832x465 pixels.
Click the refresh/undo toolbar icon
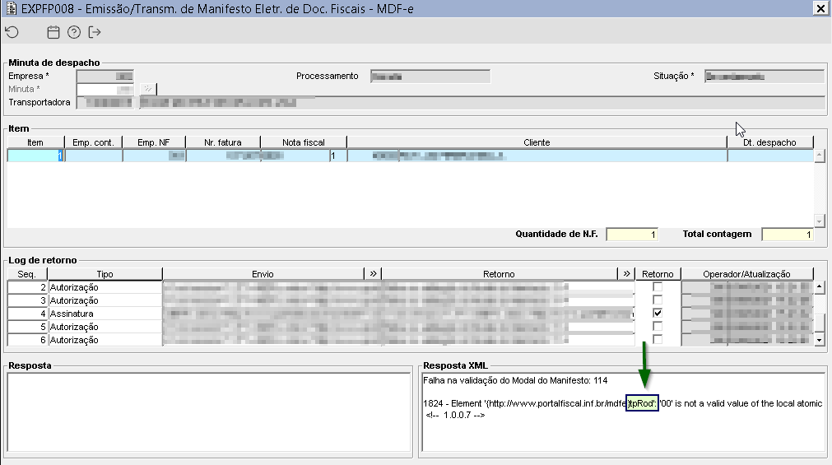click(x=12, y=32)
